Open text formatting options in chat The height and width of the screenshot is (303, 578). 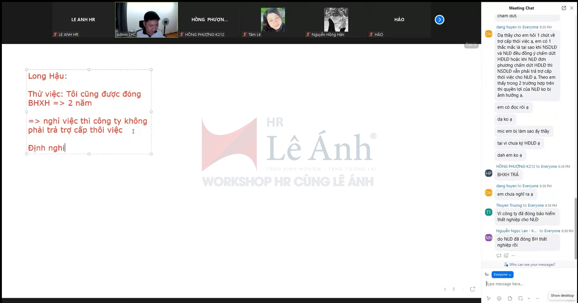point(489,298)
